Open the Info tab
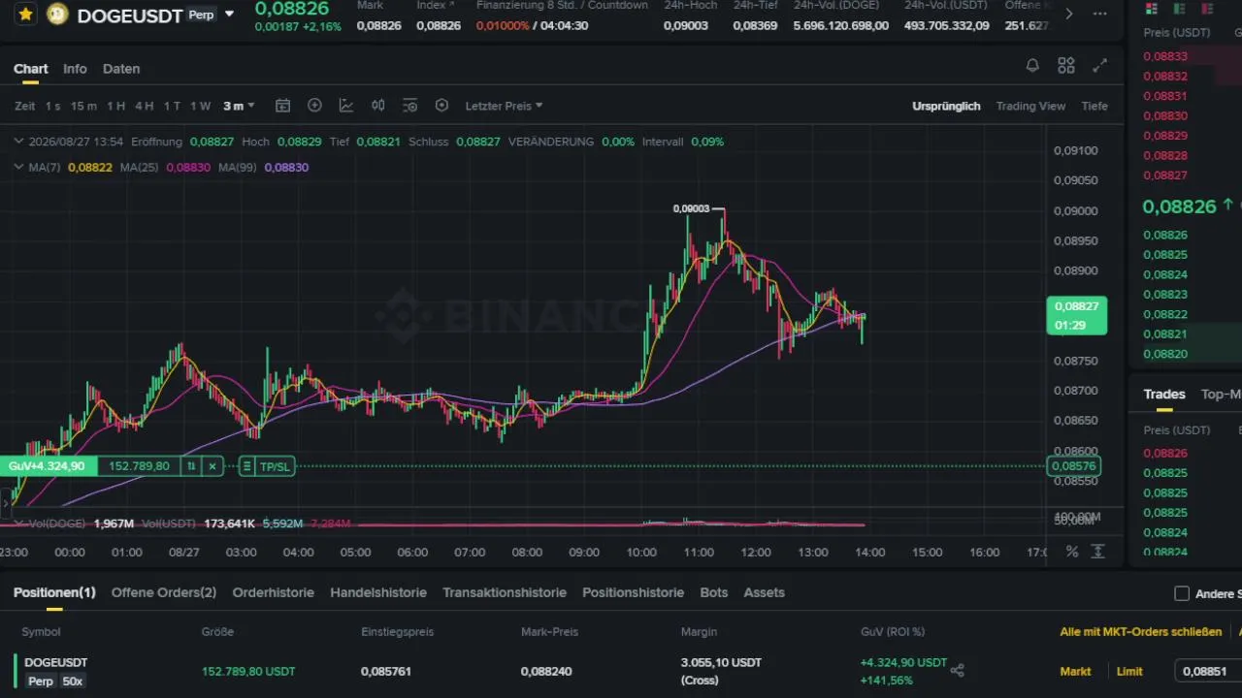 (x=75, y=69)
